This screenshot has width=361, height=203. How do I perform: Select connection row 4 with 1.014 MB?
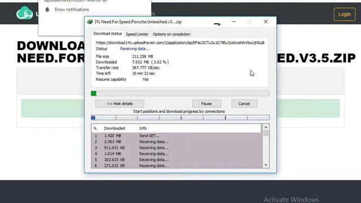[x=177, y=154]
